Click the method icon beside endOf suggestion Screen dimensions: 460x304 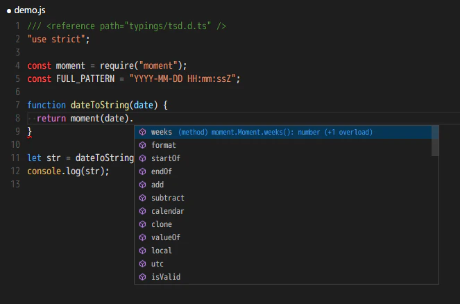point(142,171)
